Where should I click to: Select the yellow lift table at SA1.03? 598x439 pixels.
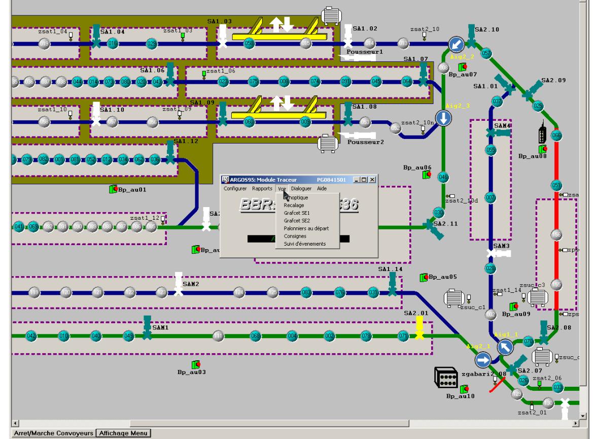(x=279, y=29)
